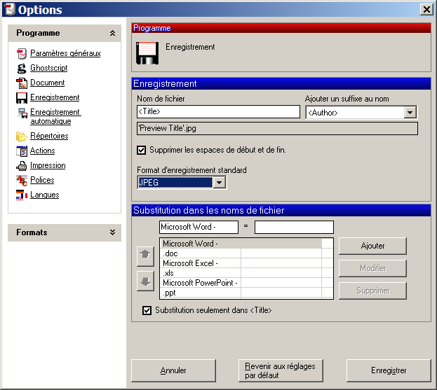Select the Microsoft PowerPoint - list row
This screenshot has width=437, height=390.
242,283
